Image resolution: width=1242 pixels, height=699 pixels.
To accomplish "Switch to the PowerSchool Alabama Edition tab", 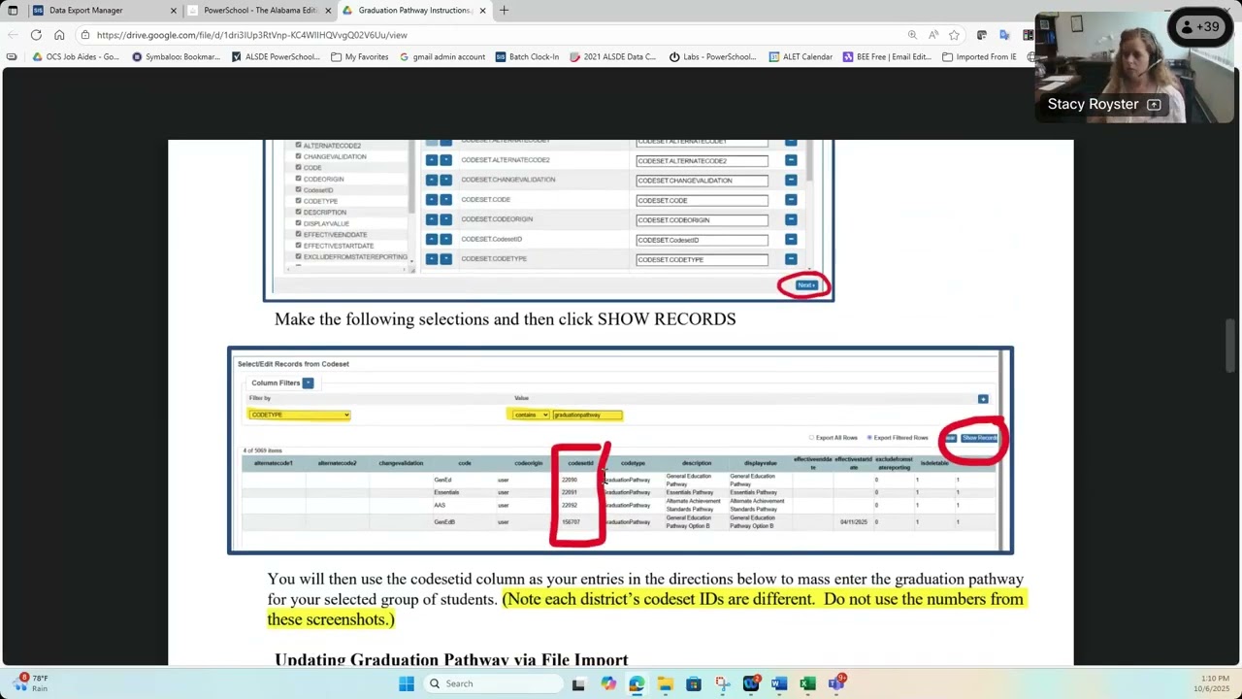I will (x=260, y=11).
